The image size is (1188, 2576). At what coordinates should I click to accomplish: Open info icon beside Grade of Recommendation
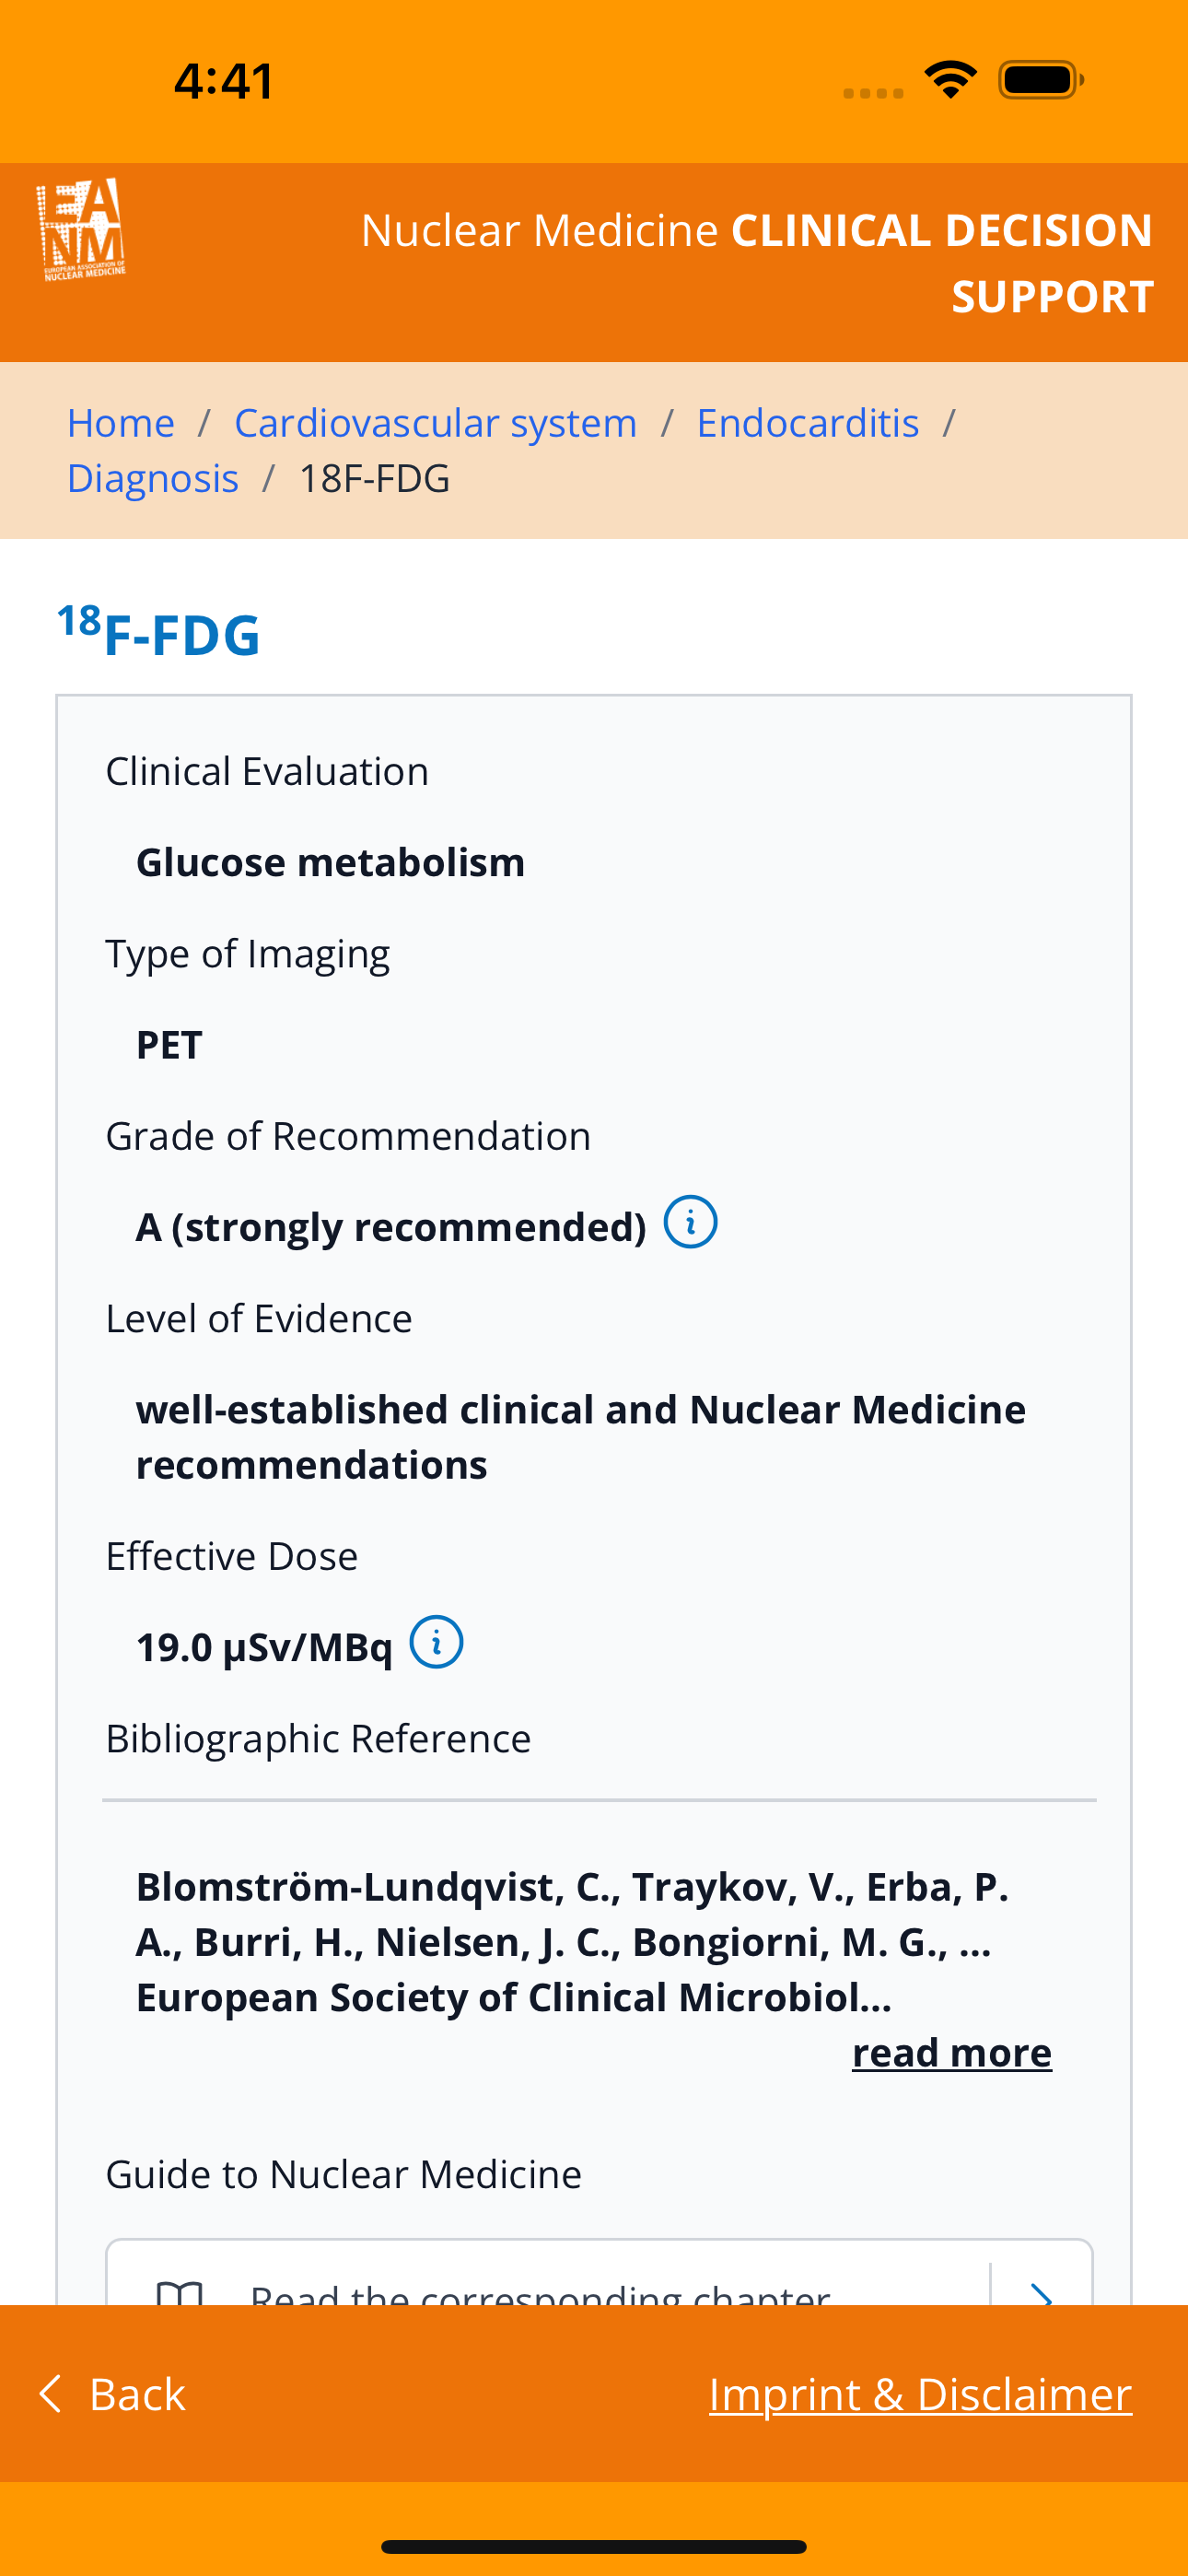point(690,1222)
